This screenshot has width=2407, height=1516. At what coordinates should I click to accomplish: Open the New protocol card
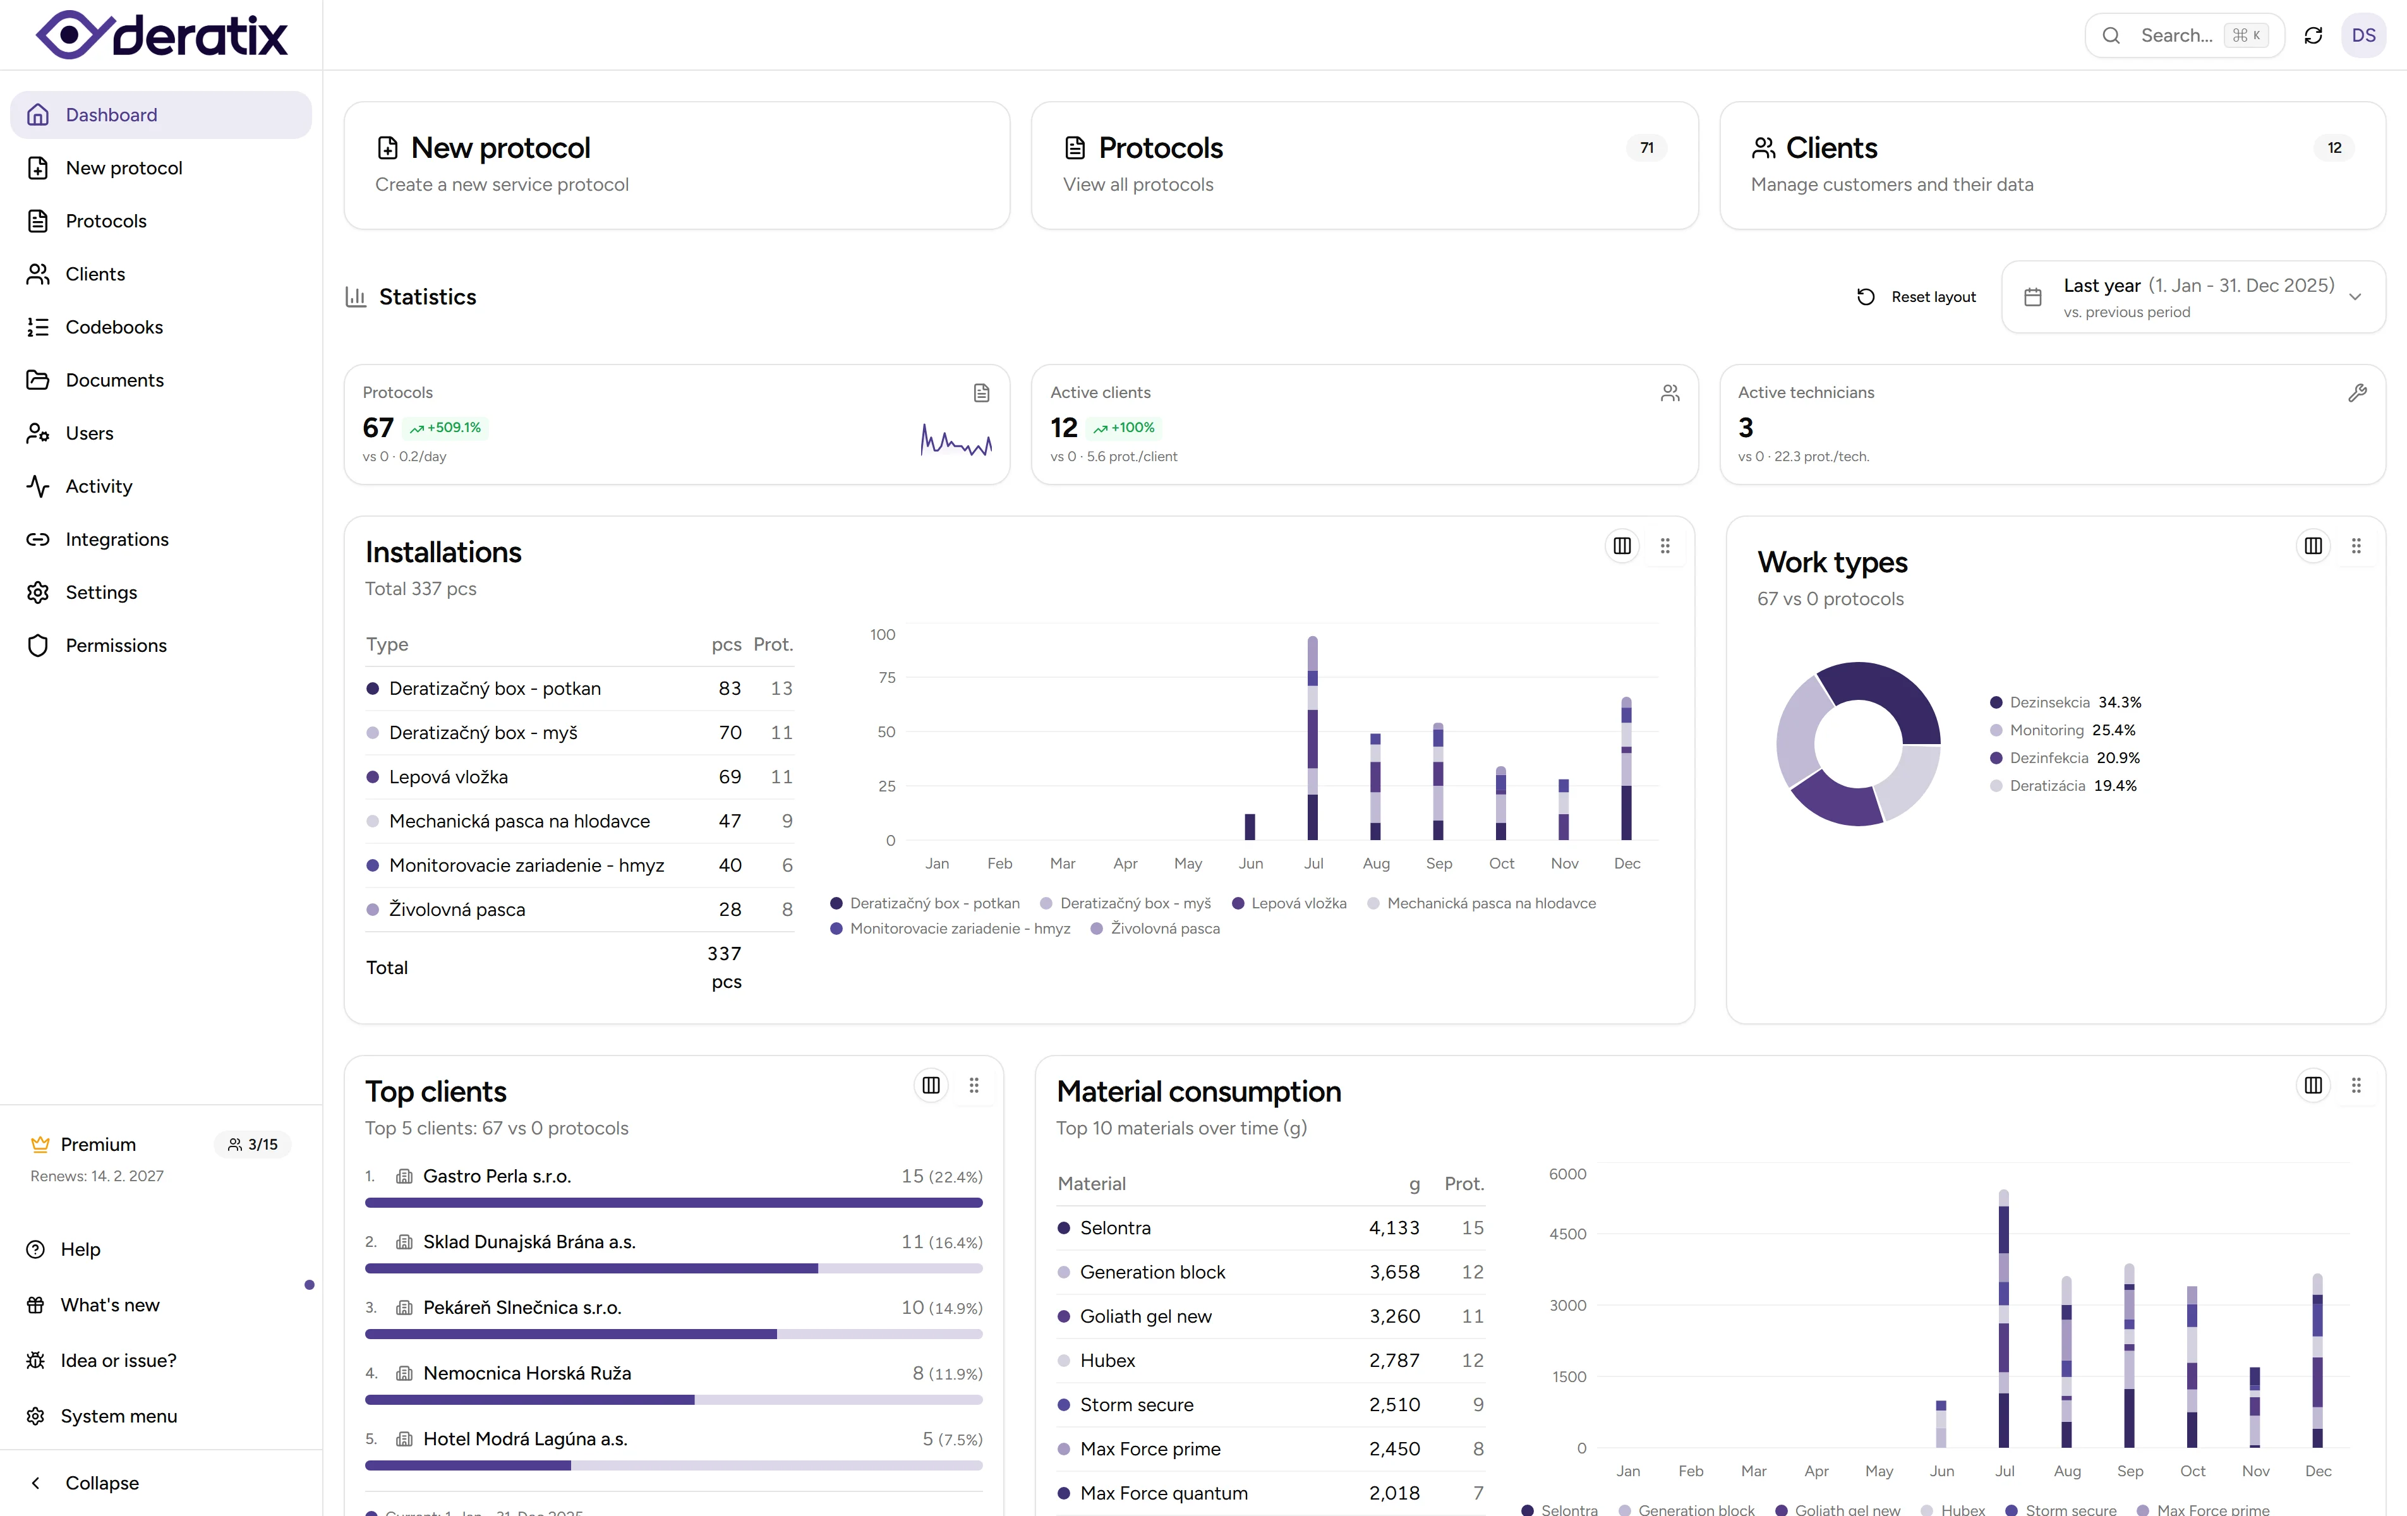click(677, 166)
